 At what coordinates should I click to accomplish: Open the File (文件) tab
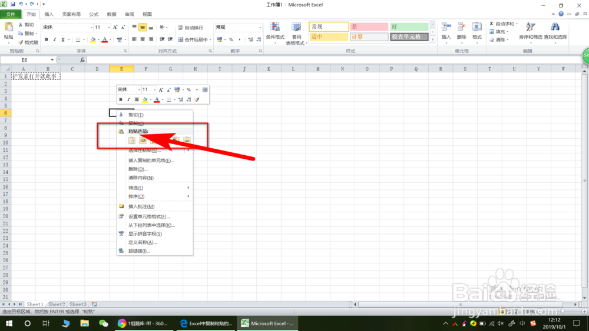point(11,14)
